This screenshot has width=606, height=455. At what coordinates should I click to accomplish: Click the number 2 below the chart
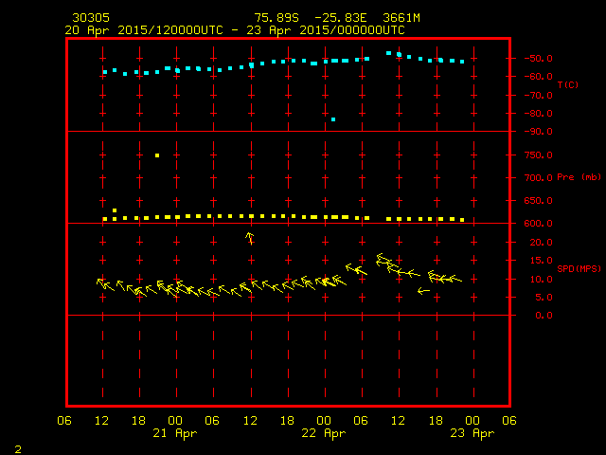coord(18,449)
